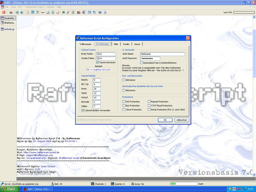Open the Tools menu
This screenshot has height=192, width=256.
tap(13, 7)
